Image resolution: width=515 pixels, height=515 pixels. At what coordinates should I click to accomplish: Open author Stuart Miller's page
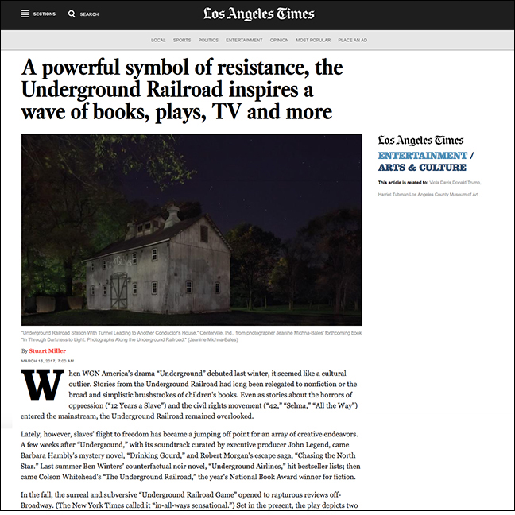[x=48, y=350]
